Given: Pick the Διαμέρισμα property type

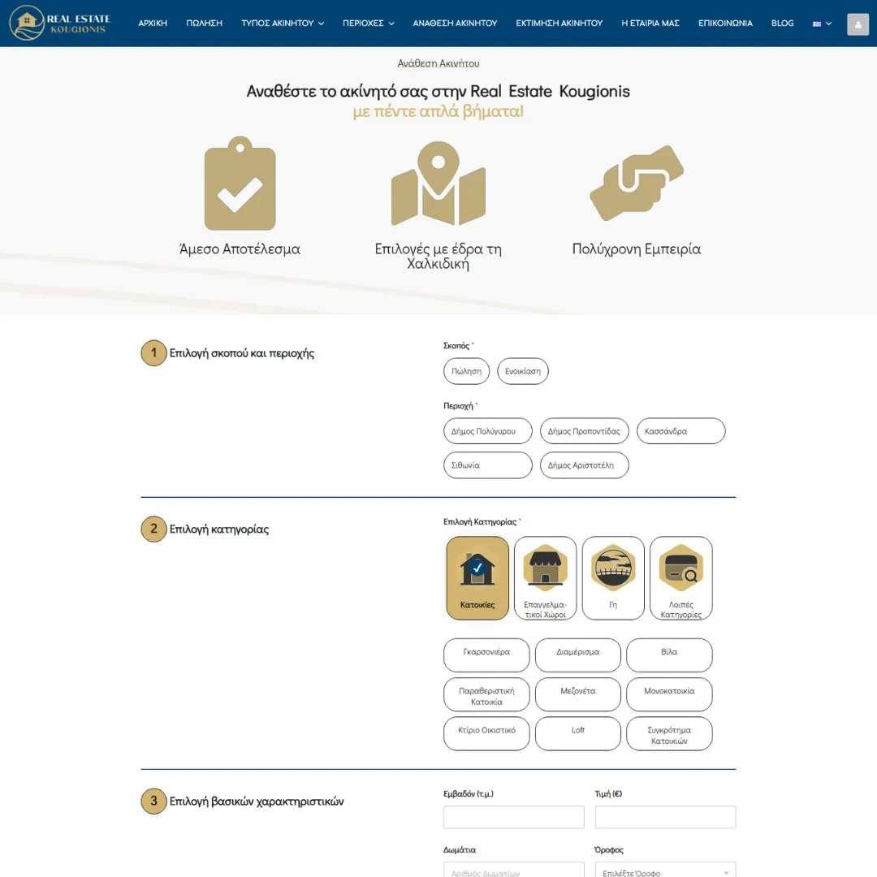Looking at the screenshot, I should 578,655.
